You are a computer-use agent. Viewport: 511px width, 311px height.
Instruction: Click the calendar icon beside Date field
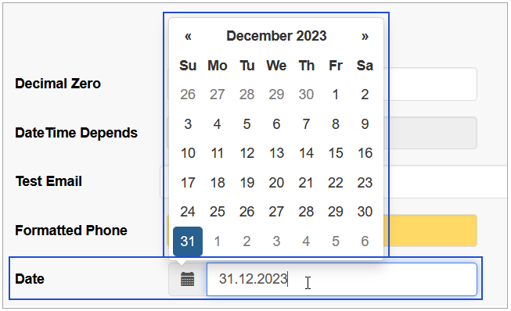point(187,279)
